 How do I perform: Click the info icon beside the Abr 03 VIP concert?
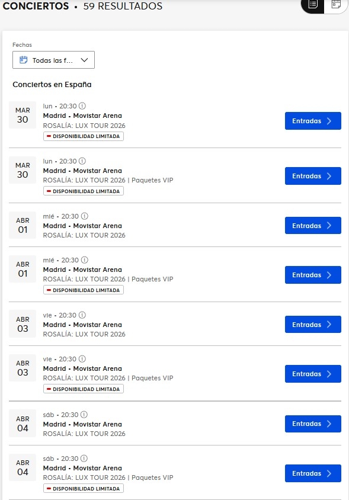click(x=81, y=359)
